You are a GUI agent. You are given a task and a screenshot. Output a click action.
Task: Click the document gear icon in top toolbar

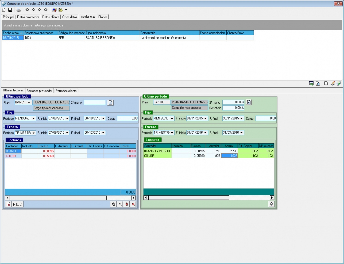point(61,10)
